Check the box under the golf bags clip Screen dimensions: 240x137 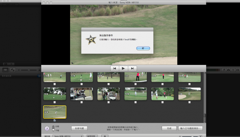point(82,102)
